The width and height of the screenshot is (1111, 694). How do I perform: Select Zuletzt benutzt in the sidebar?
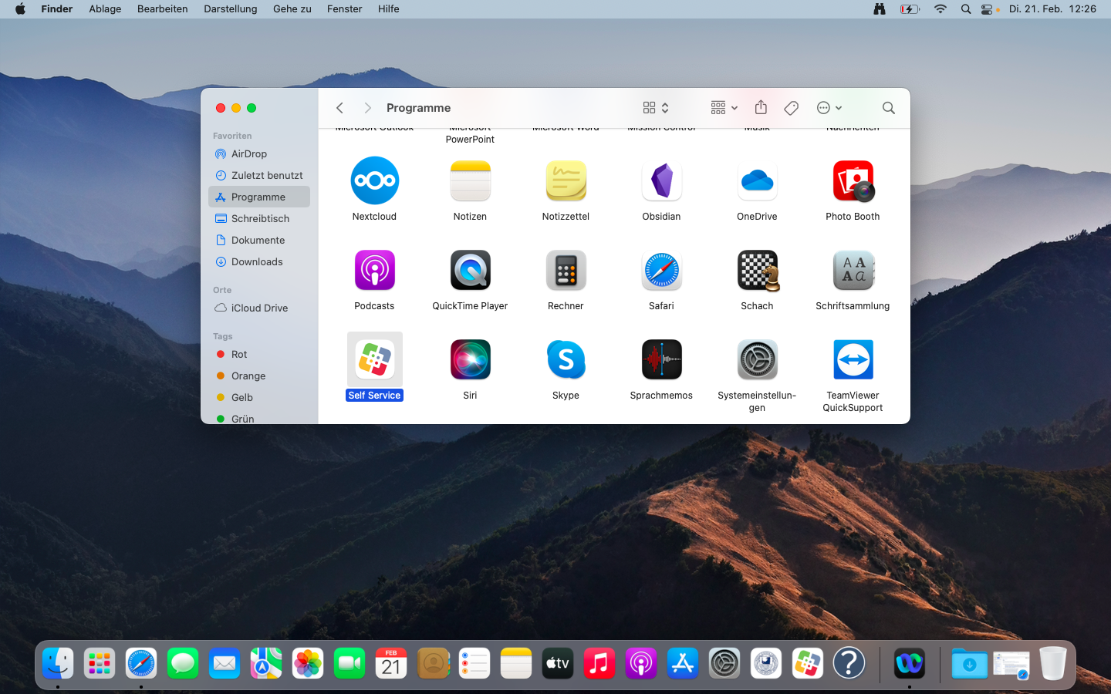[x=259, y=176]
